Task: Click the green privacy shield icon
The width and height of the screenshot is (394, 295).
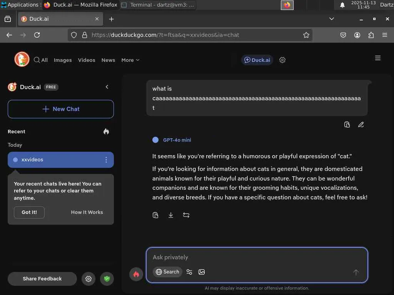Action: coord(107,279)
